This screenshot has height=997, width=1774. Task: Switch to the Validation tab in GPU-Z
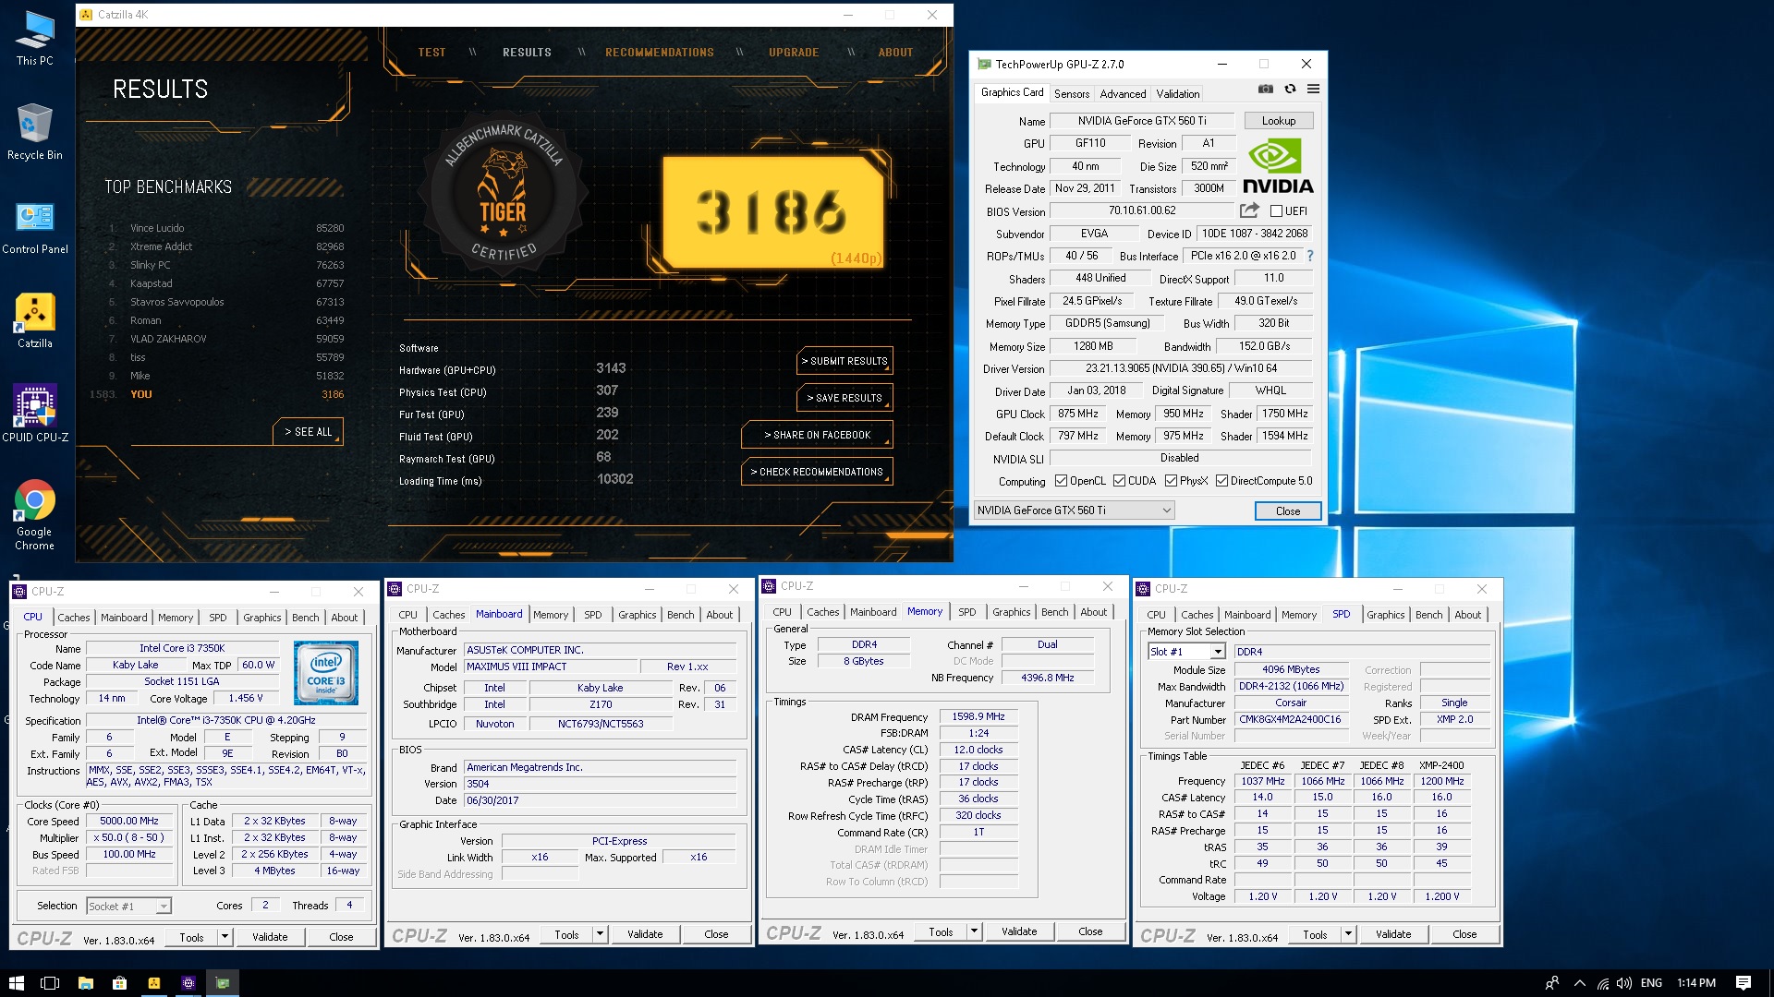tap(1177, 94)
